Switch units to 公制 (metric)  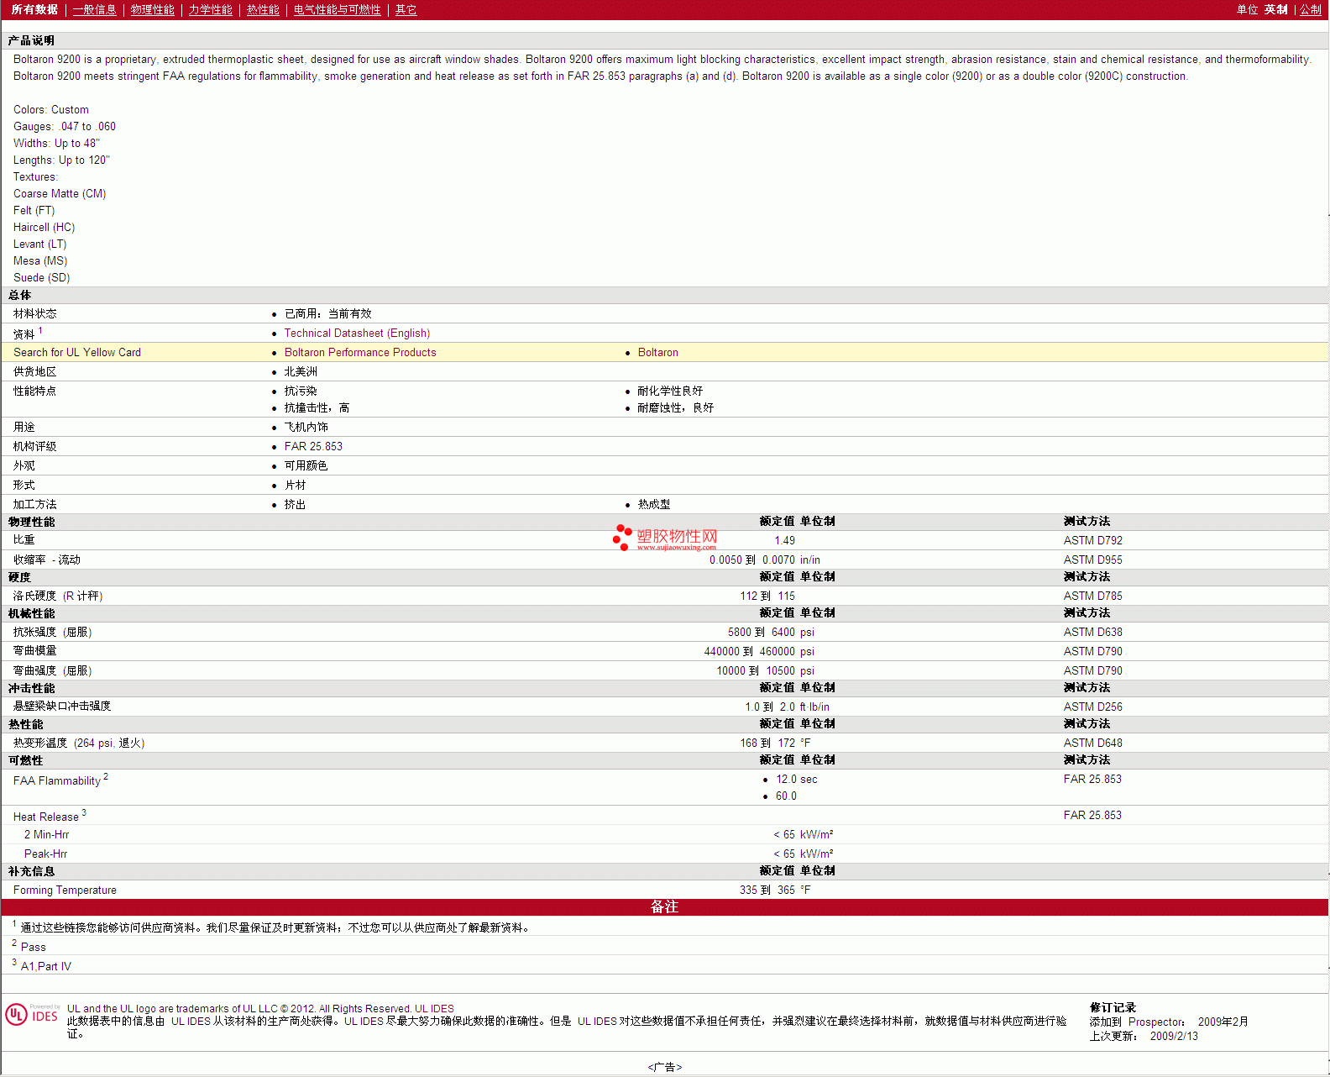1311,10
